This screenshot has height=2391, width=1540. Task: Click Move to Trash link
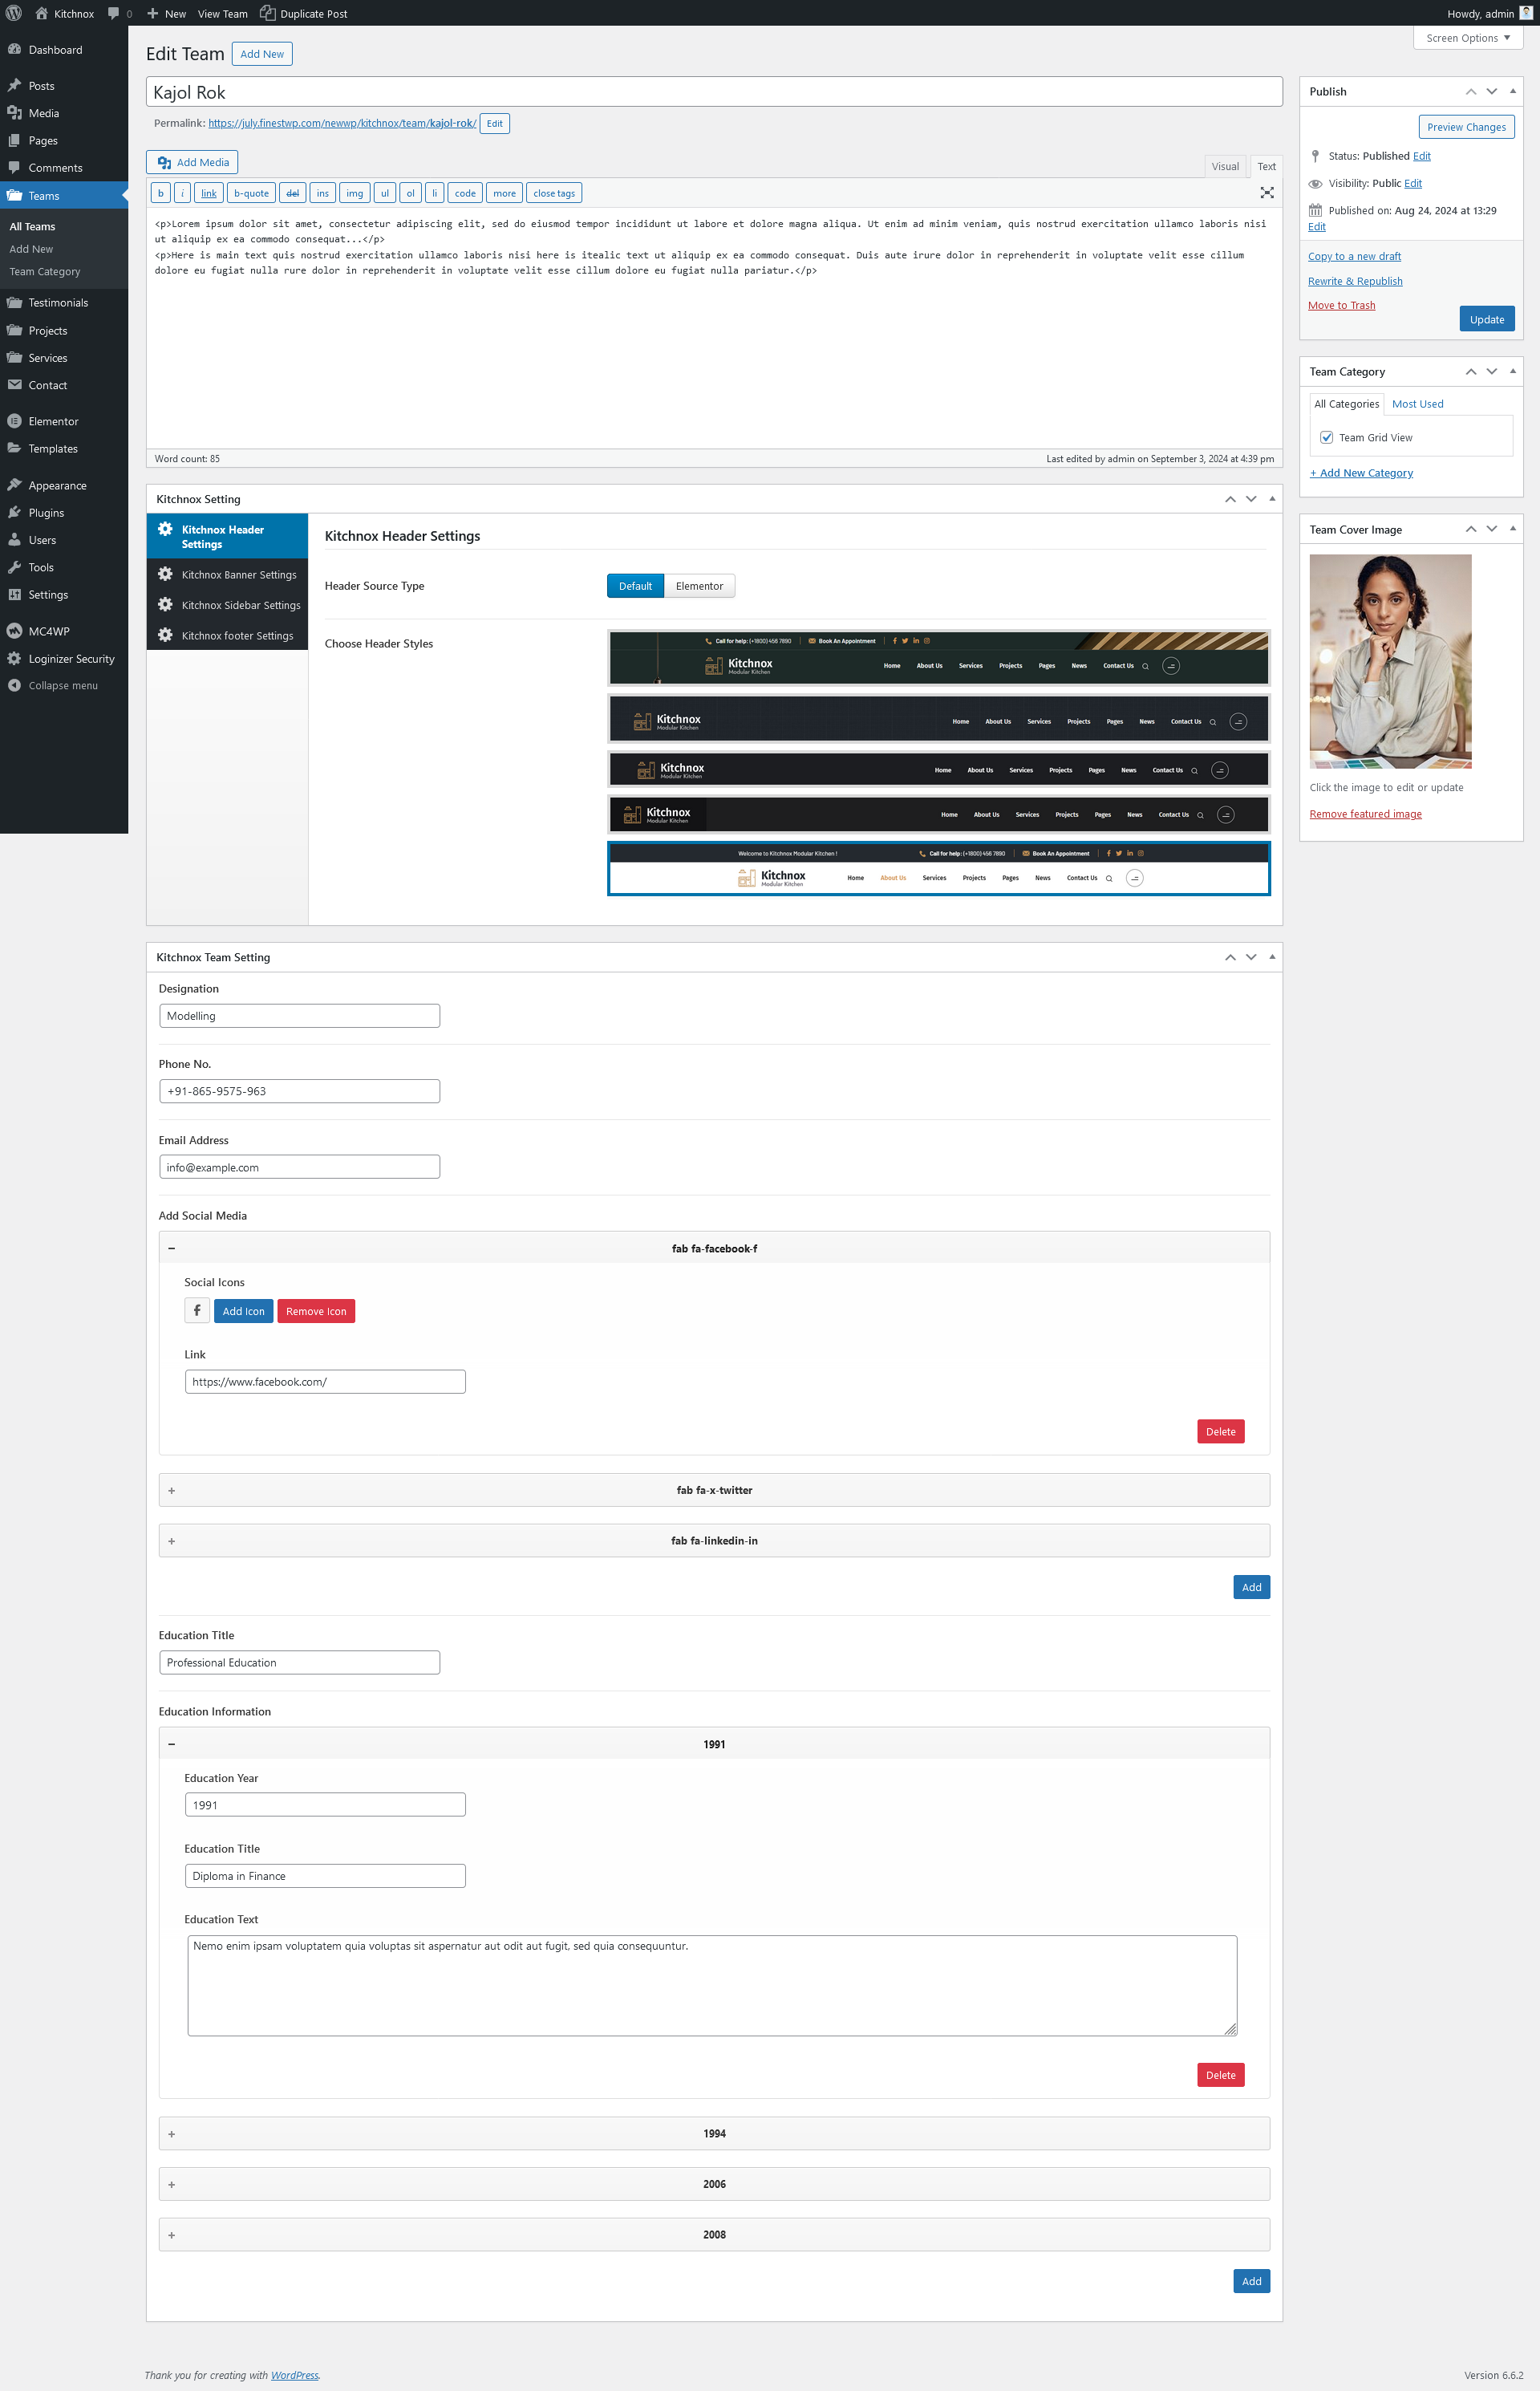(1341, 305)
